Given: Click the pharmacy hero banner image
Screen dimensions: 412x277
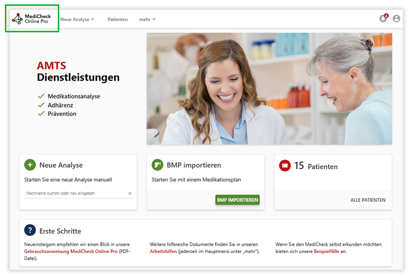Looking at the screenshot, I should 269,89.
